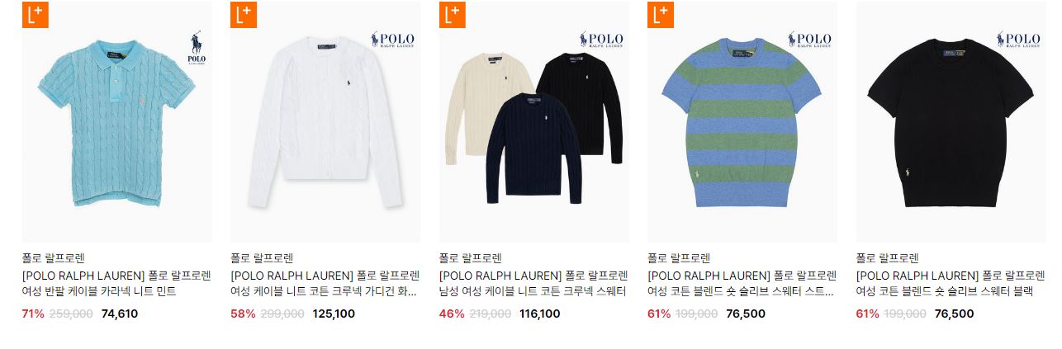Open the white cable cardigan thumbnail
1062x349 pixels.
(325, 122)
